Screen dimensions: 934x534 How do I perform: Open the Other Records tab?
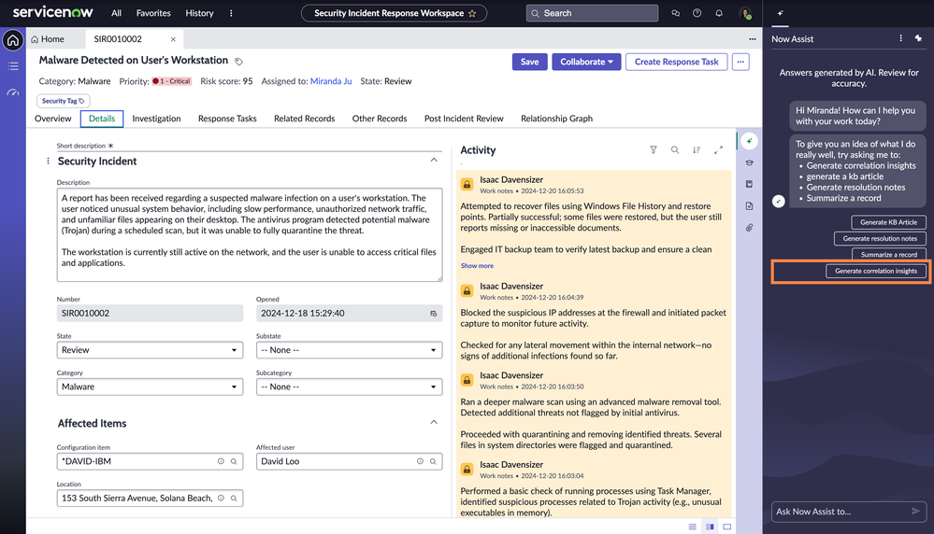[380, 119]
